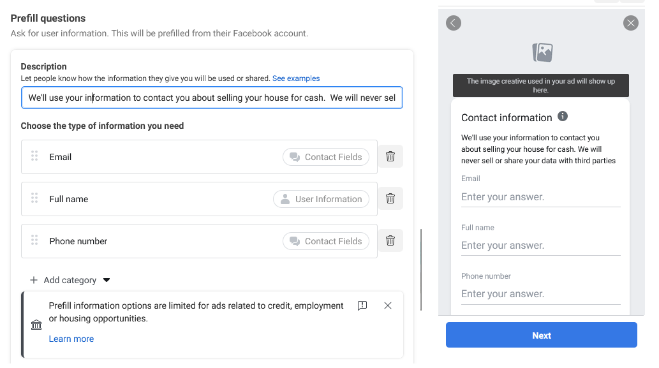Delete the Email prefill field
The image size is (659, 368).
(x=390, y=156)
